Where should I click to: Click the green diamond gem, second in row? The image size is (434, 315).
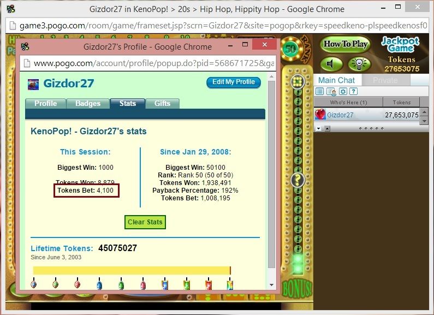click(x=55, y=284)
